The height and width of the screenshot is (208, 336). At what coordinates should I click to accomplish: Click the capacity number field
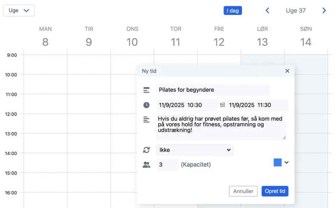[167, 165]
